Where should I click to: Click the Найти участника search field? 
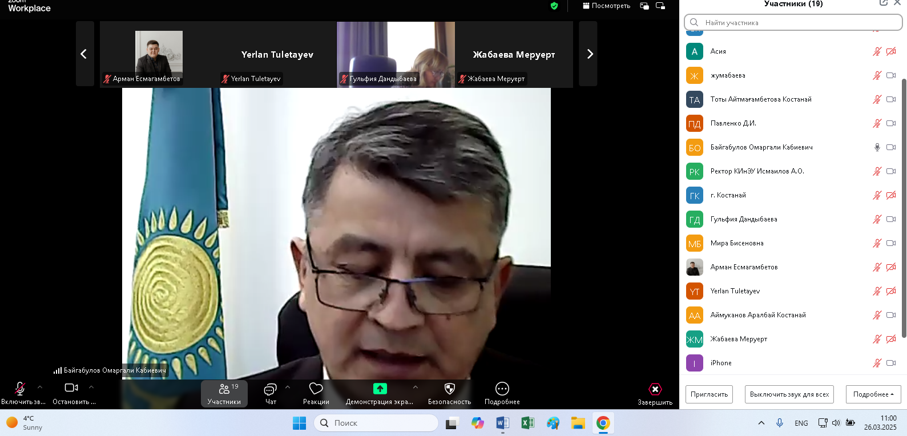click(x=793, y=23)
